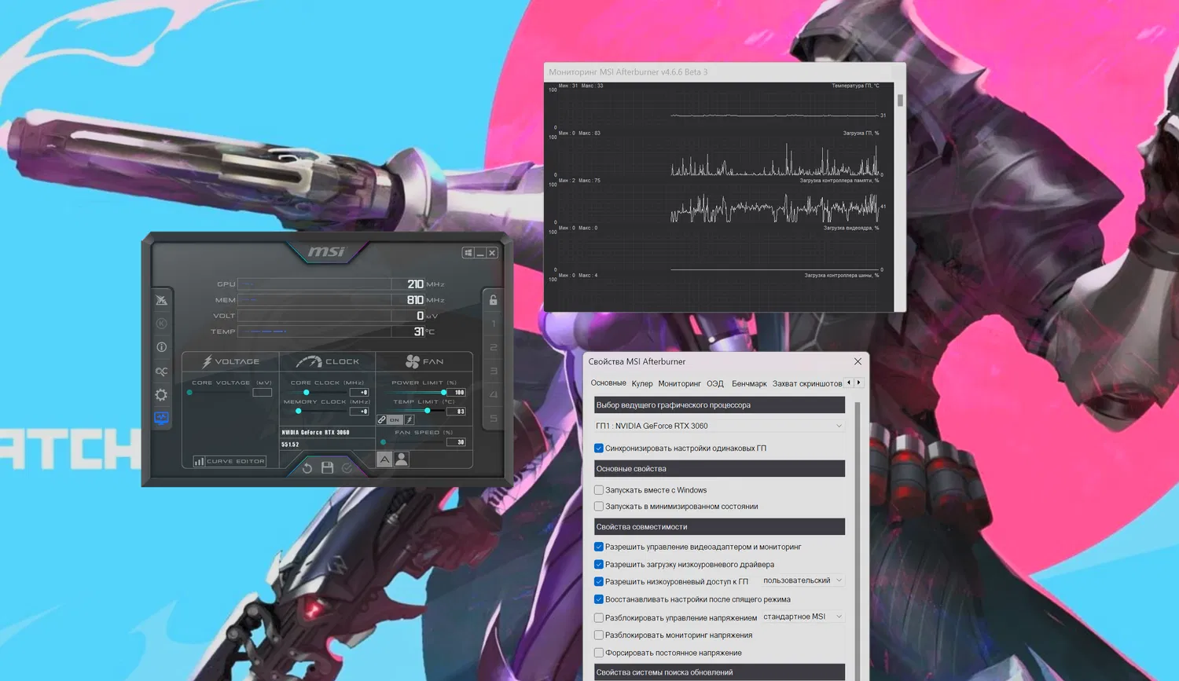Click the lightning priority icon beside ON
The image size is (1179, 681).
point(410,419)
